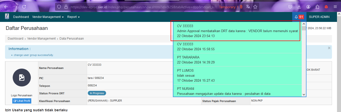Click the Data Perusahaan breadcrumb
The image size is (341, 112).
tap(72, 39)
